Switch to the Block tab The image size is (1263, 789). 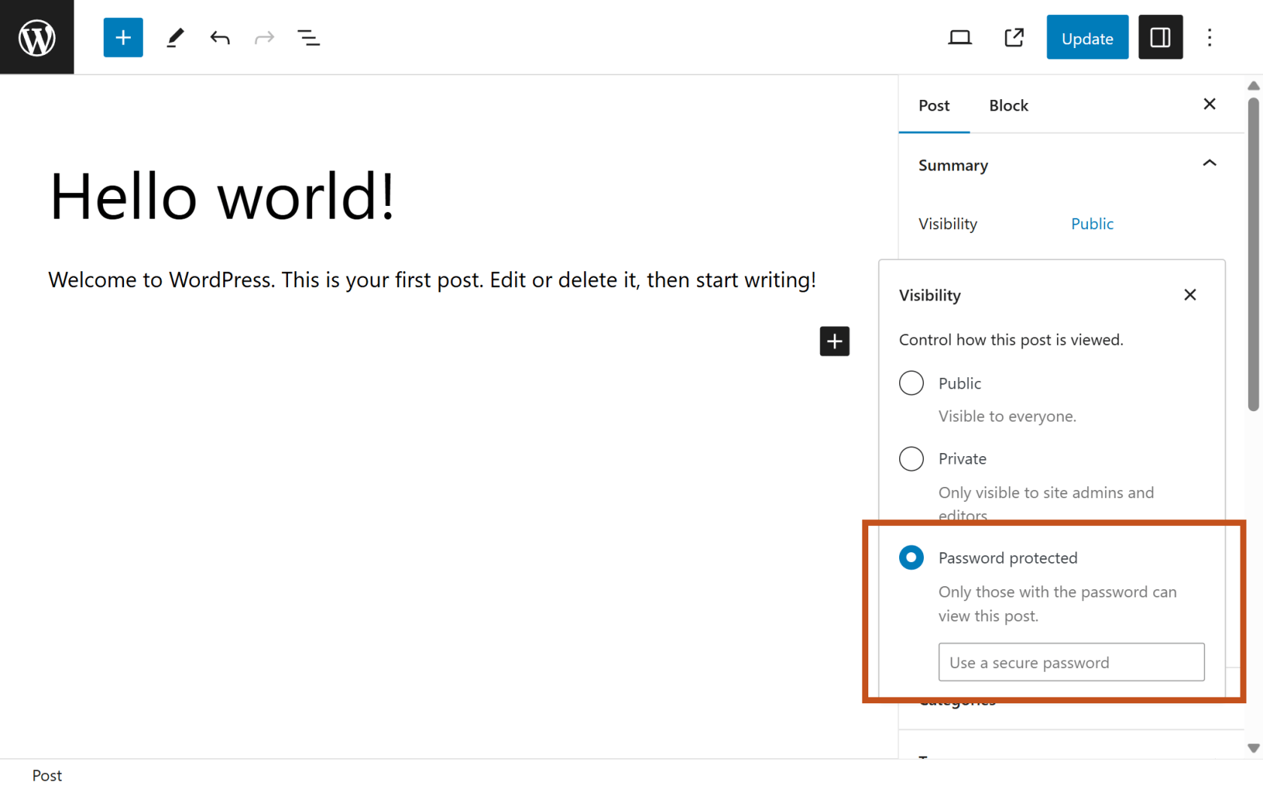1008,106
